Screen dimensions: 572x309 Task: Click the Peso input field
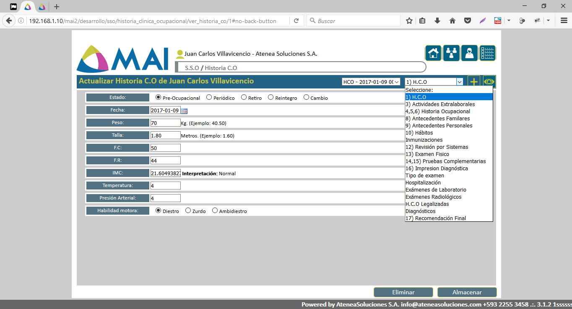pyautogui.click(x=165, y=123)
